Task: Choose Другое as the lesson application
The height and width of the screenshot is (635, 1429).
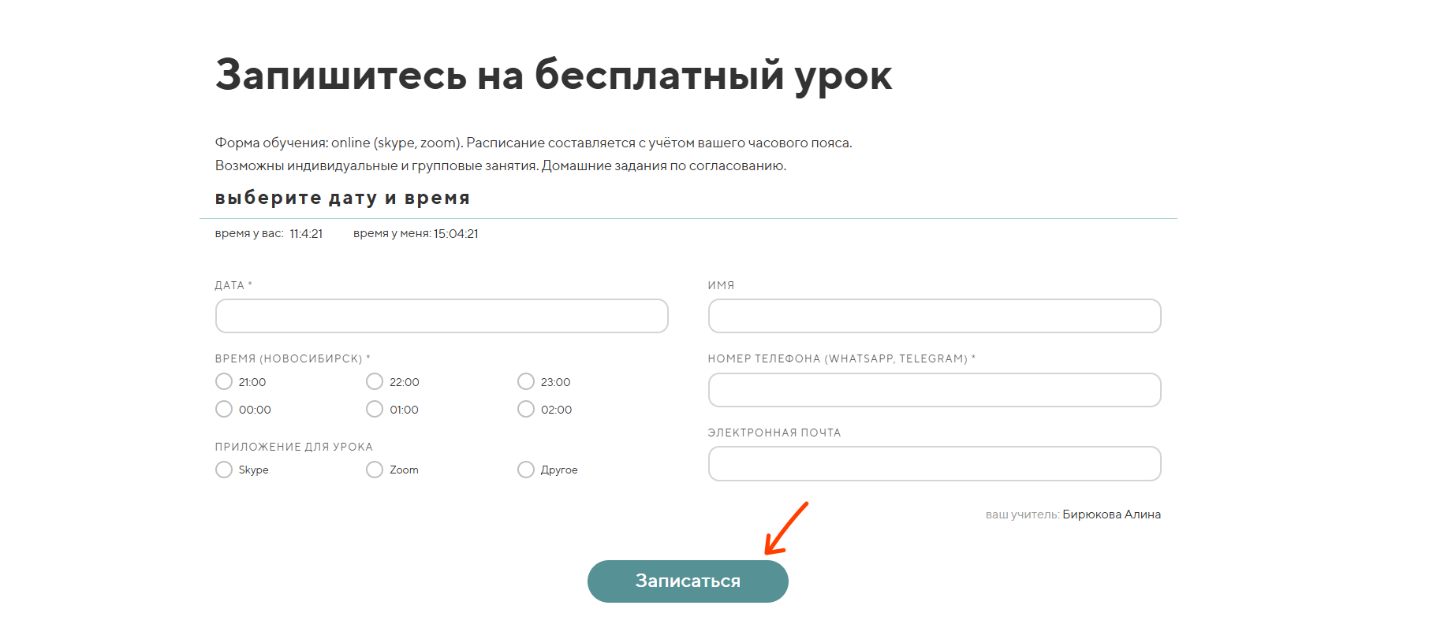Action: tap(526, 470)
